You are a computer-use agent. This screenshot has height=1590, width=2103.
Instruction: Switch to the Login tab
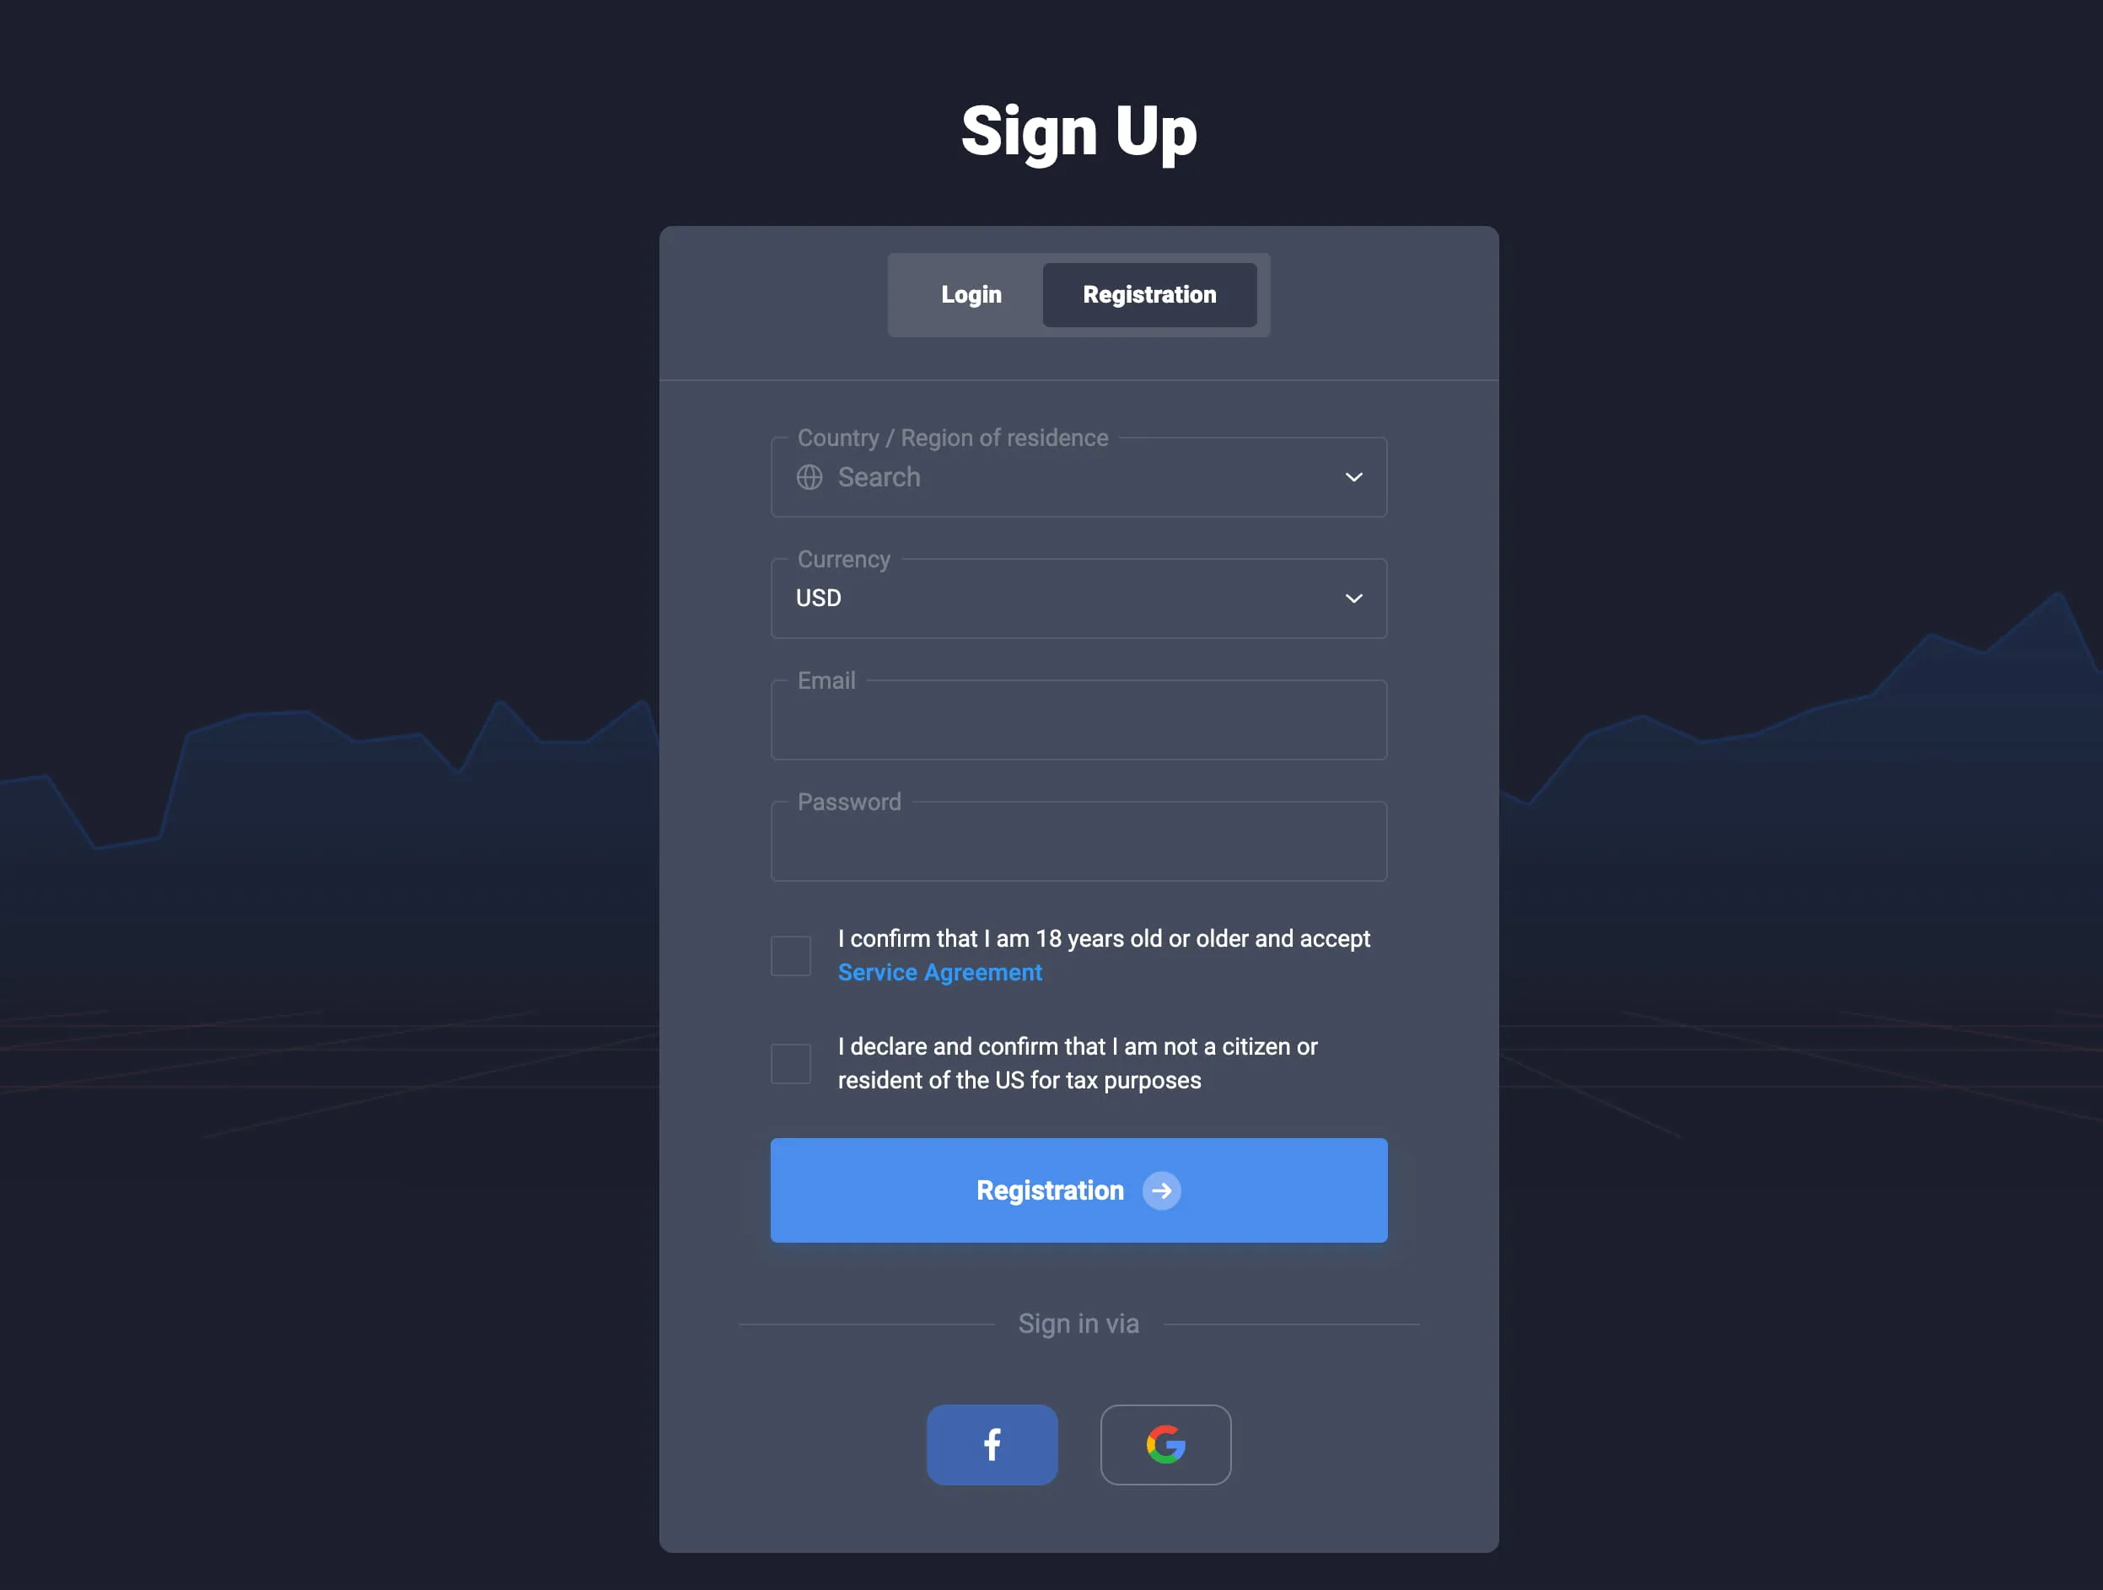(971, 294)
